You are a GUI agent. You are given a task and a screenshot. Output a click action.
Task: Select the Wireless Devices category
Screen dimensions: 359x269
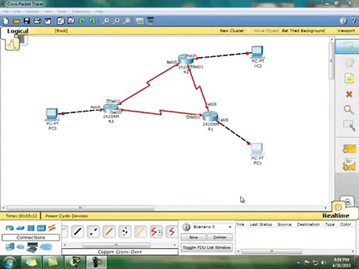pos(41,228)
